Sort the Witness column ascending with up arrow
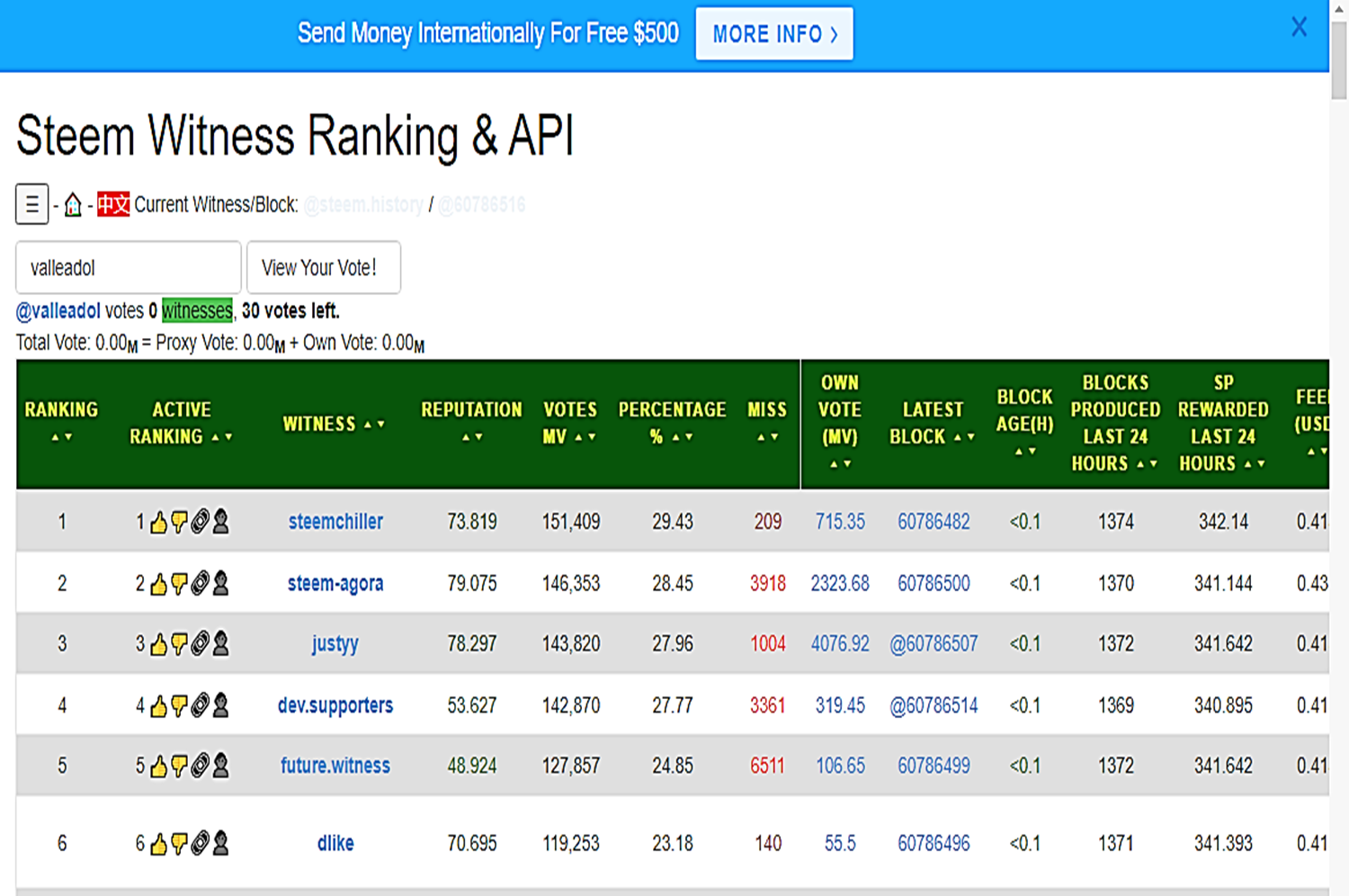 pos(368,424)
